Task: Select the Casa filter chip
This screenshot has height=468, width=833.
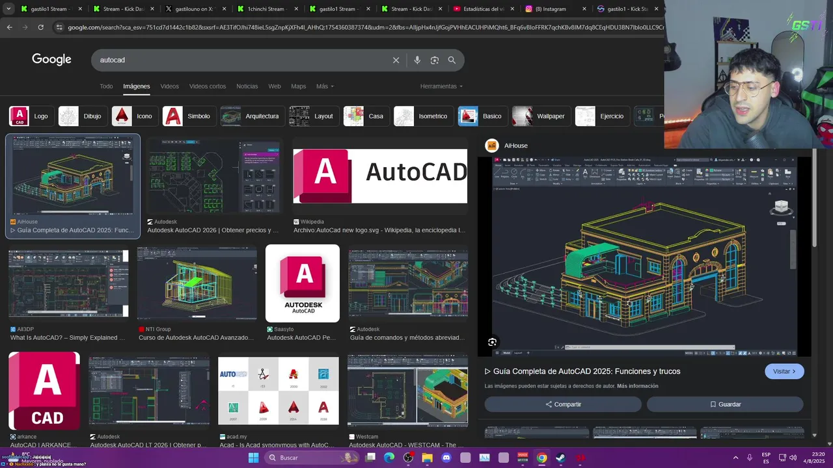Action: (365, 116)
